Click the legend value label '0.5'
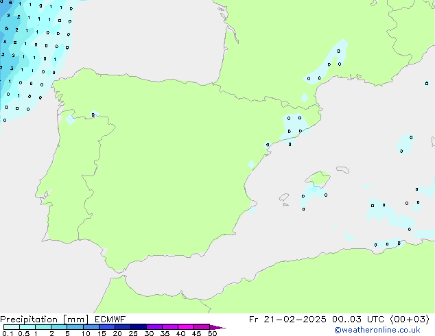Screen dimensions: 435x336 (x=24, y=333)
